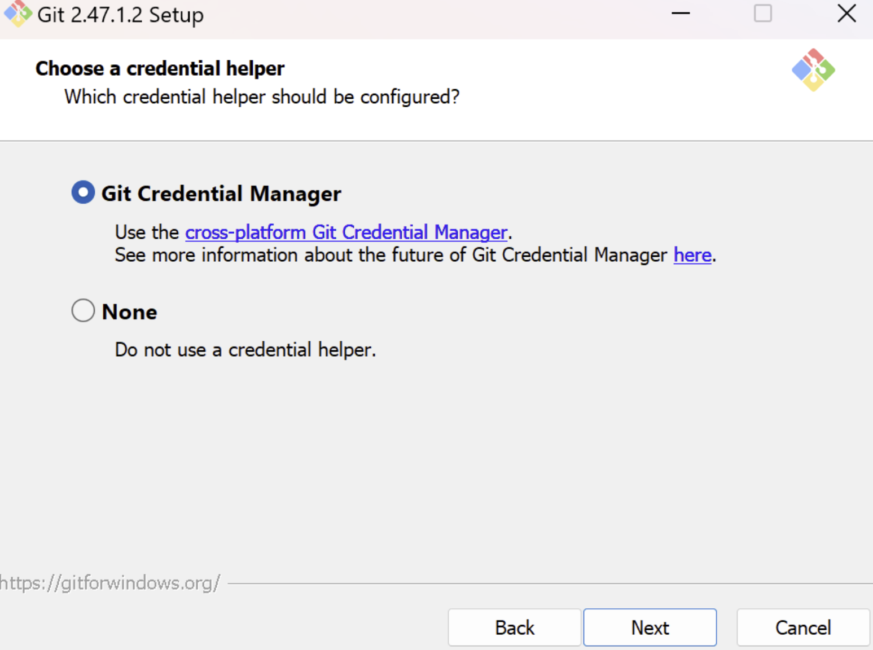Screen dimensions: 873x650
Task: Click the "None" option label
Action: tap(129, 311)
